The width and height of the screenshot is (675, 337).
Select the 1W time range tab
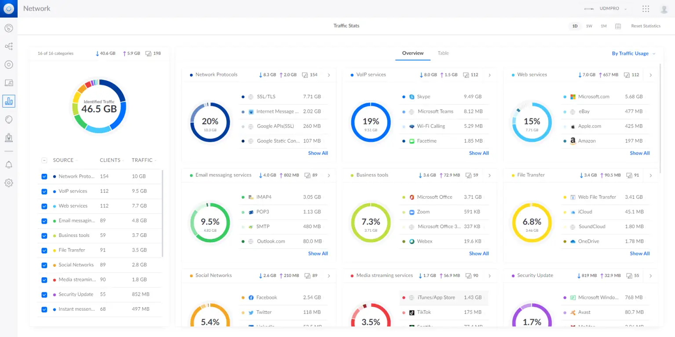pyautogui.click(x=589, y=26)
